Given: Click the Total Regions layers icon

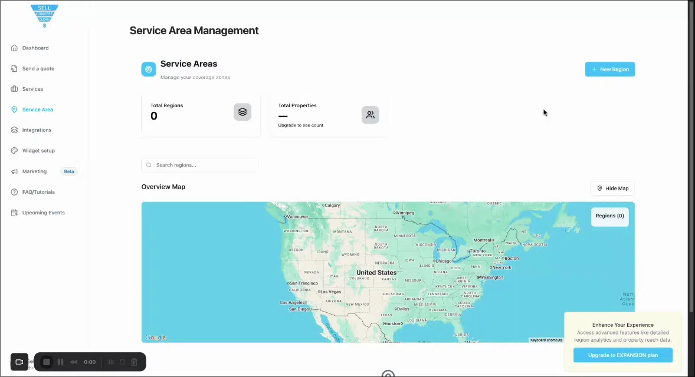Looking at the screenshot, I should (x=242, y=112).
